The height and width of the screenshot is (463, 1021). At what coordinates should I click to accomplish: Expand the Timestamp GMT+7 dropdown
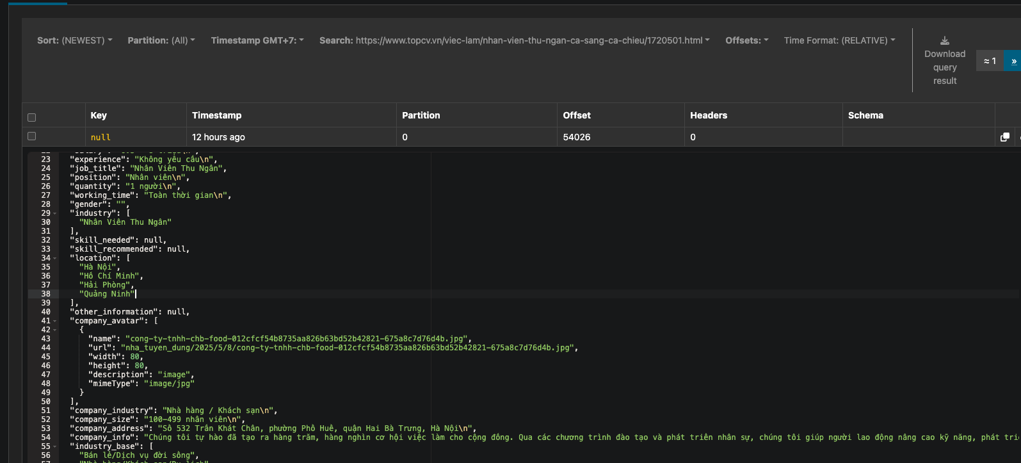click(x=257, y=40)
